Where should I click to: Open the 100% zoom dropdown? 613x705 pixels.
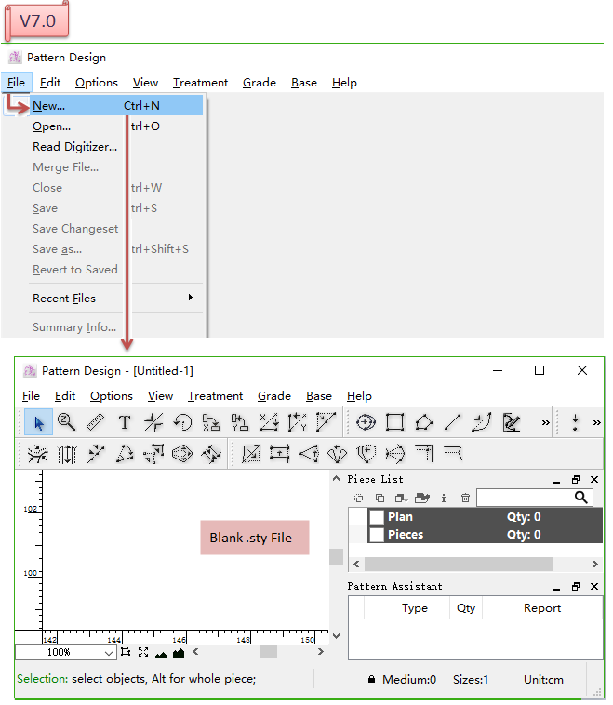[x=109, y=653]
